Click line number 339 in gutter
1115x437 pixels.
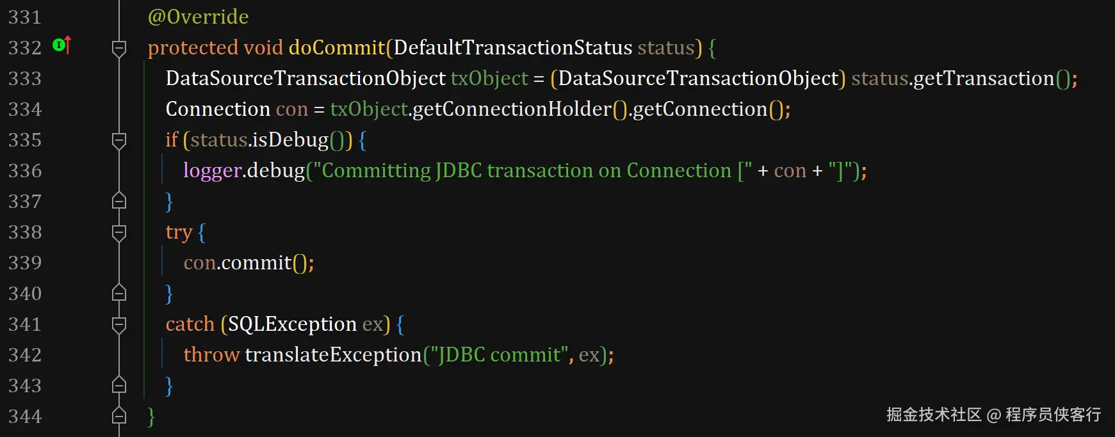tap(25, 263)
